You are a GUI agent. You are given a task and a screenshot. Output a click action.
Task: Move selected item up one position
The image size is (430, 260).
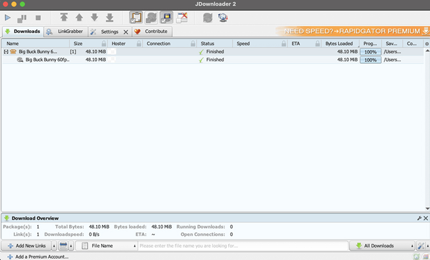tap(79, 18)
